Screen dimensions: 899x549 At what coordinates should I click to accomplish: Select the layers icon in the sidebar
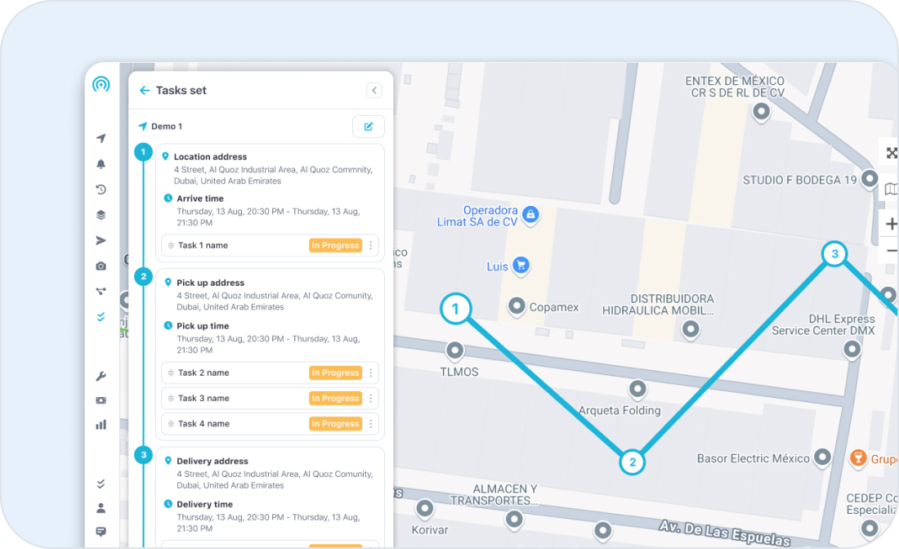101,214
